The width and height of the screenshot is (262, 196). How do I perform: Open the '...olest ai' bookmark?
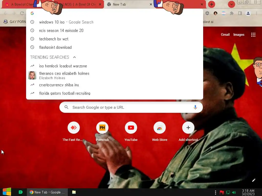coord(208,22)
